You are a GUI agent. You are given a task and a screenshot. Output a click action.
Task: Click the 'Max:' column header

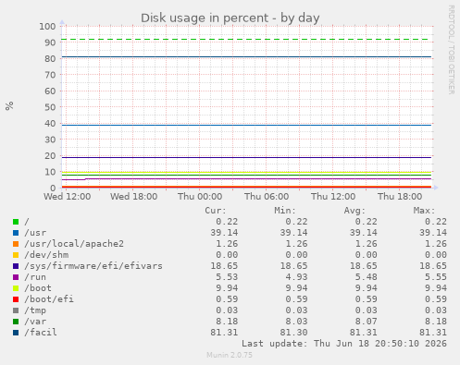click(x=424, y=211)
